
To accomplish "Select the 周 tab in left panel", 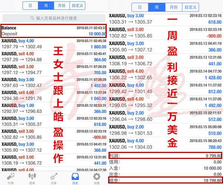I will coord(45,6).
